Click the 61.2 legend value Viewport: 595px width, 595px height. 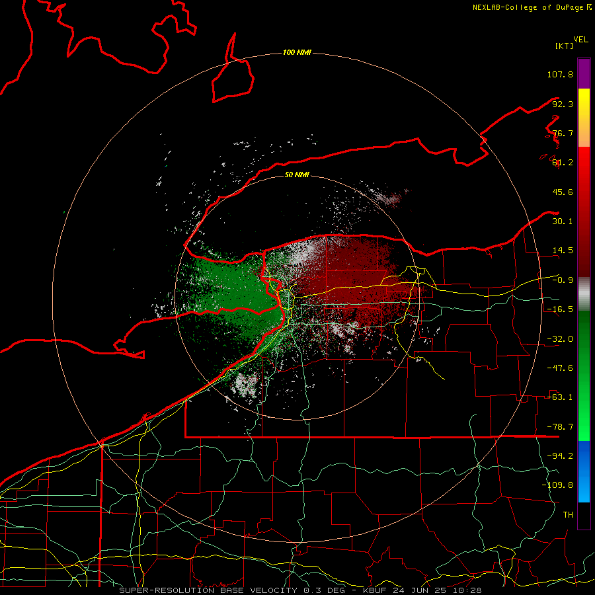(563, 163)
